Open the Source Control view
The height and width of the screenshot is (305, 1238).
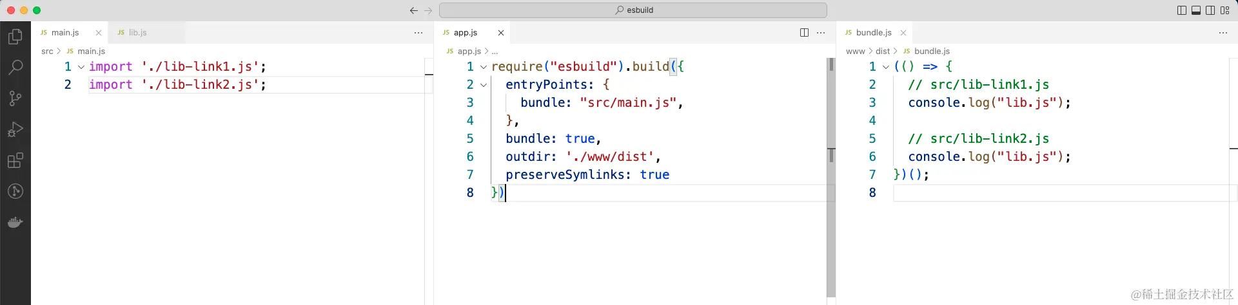point(15,98)
